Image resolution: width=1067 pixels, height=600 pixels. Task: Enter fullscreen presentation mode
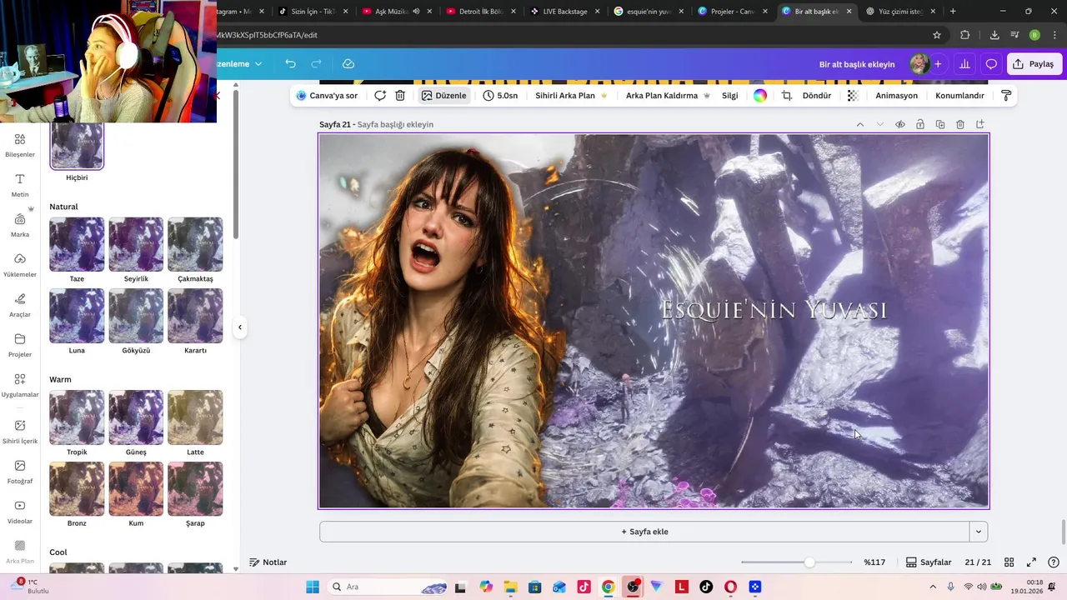(x=1031, y=562)
